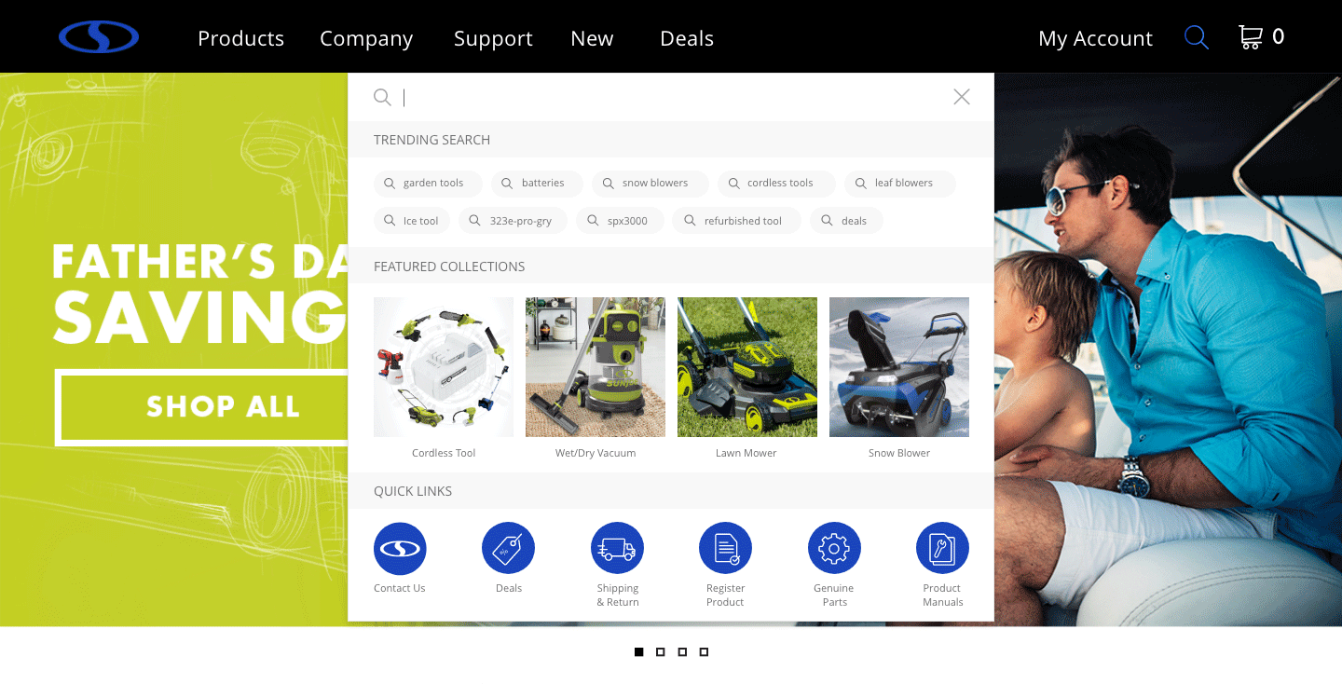The width and height of the screenshot is (1342, 684).
Task: Click inside the search text field
Action: (x=671, y=97)
